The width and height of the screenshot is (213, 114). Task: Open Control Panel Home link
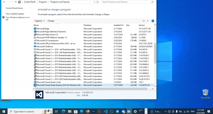[x=14, y=8]
